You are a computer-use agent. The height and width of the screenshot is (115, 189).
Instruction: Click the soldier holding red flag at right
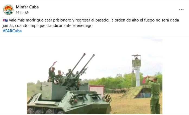click(x=153, y=95)
